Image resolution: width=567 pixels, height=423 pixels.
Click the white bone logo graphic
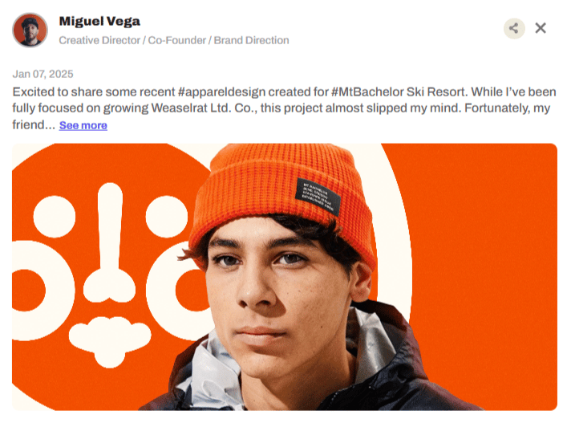[110, 242]
